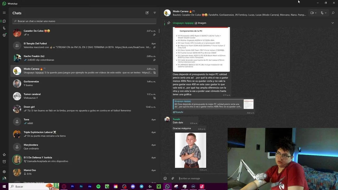Open the Mamá Oso chat

84,172
